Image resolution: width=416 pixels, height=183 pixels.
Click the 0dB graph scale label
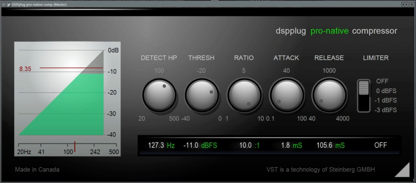113,51
